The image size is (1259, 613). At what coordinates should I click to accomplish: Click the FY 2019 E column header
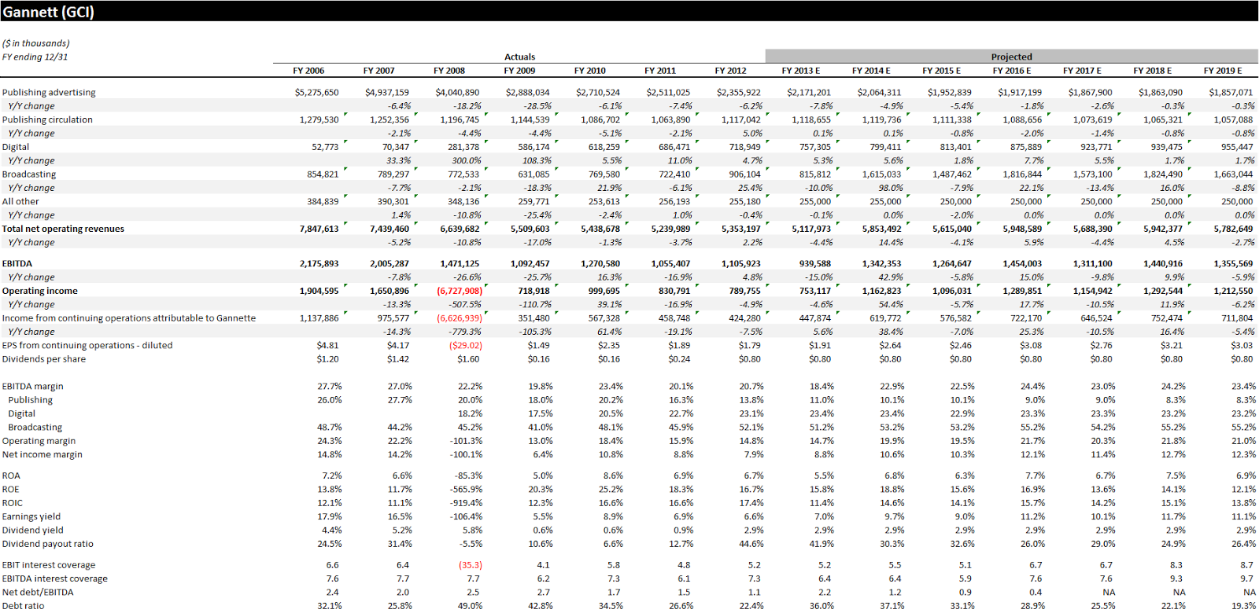coord(1222,71)
